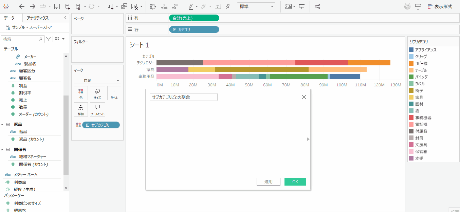The width and height of the screenshot is (460, 212).
Task: Open the Tooltip mark card
Action: pyautogui.click(x=97, y=110)
